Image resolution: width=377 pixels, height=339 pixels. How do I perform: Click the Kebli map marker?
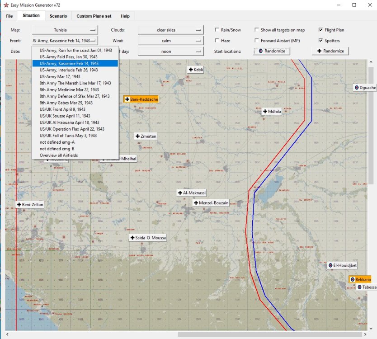pos(195,70)
